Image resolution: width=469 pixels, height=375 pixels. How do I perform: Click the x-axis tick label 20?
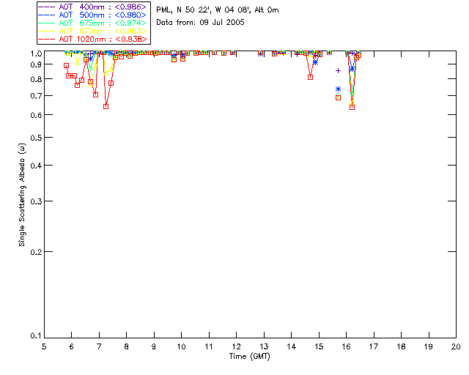coord(456,346)
